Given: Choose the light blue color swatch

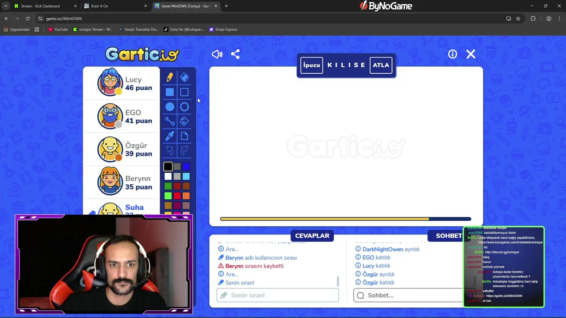Looking at the screenshot, I should (x=186, y=176).
